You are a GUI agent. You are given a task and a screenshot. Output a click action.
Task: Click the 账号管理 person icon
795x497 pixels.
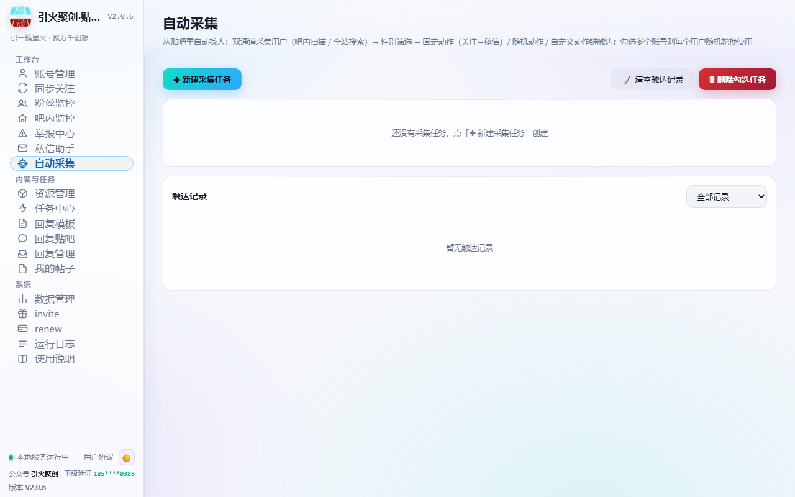point(23,73)
